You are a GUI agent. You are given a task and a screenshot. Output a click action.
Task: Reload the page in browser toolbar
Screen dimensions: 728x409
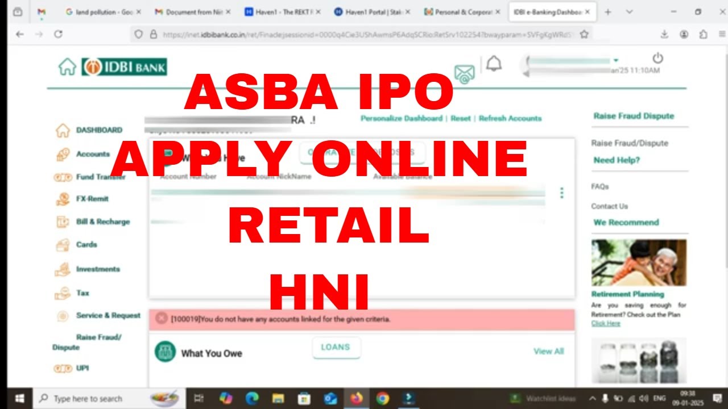58,34
